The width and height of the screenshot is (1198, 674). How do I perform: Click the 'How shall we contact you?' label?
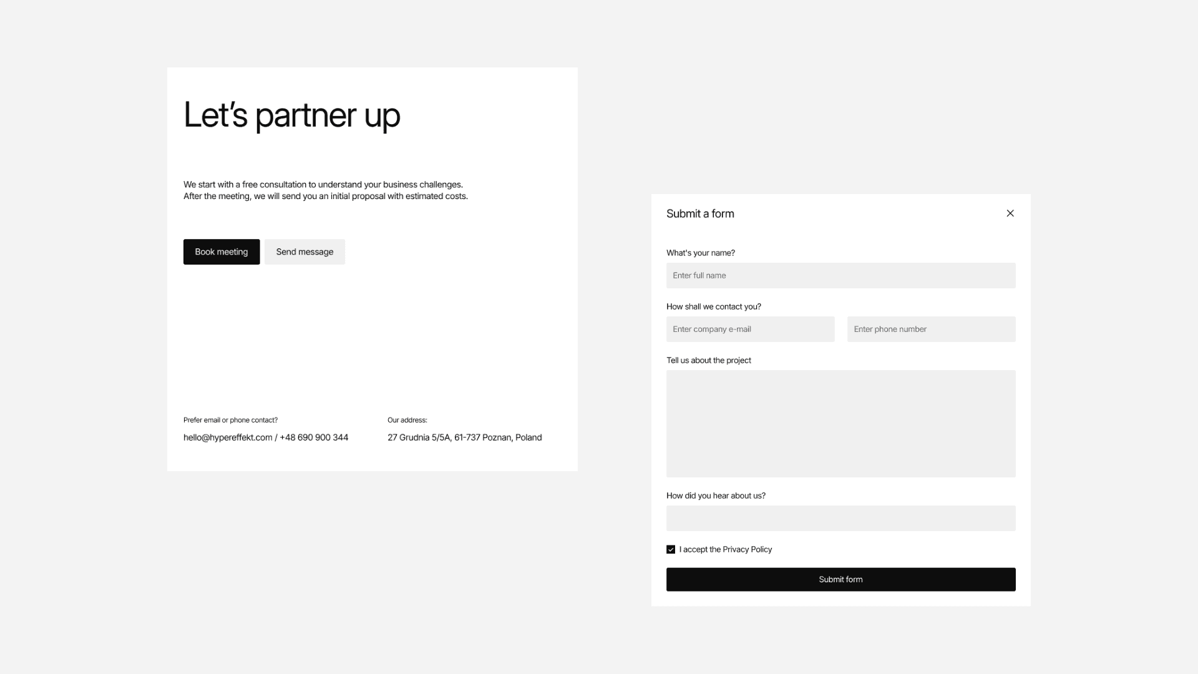click(713, 306)
